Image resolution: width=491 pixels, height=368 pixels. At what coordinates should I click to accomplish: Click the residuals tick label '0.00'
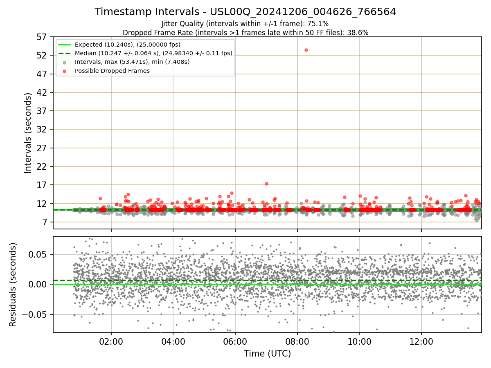coord(38,284)
